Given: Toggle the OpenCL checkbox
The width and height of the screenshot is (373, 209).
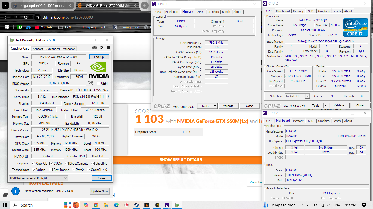Looking at the screenshot, I should (x=34, y=164).
